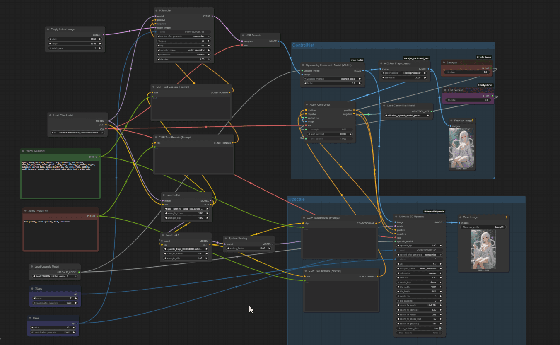Viewport: 560px width, 345px height.
Task: Open the Load Upscale Model RealESRGAN dropdown
Action: pyautogui.click(x=55, y=276)
